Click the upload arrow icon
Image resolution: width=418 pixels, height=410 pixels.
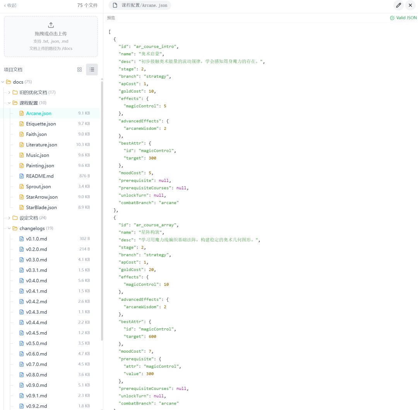51,25
